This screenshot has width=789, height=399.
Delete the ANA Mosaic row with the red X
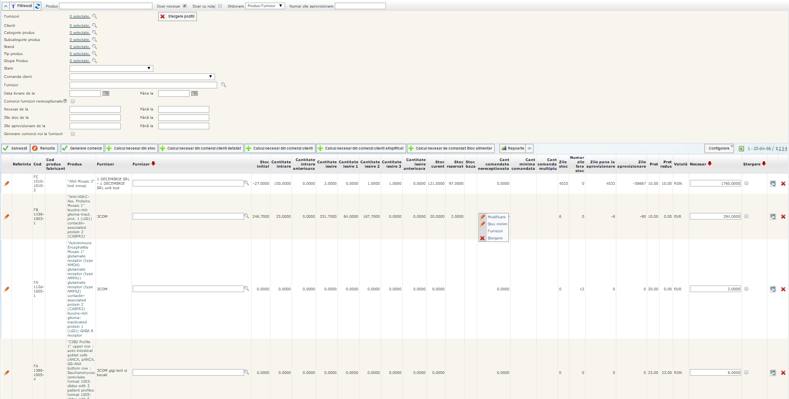(783, 183)
